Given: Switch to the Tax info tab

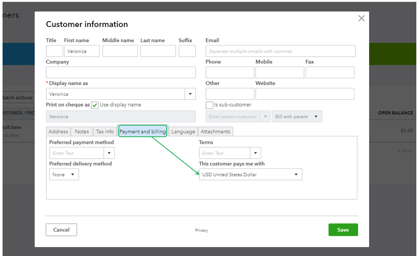Looking at the screenshot, I should (105, 131).
